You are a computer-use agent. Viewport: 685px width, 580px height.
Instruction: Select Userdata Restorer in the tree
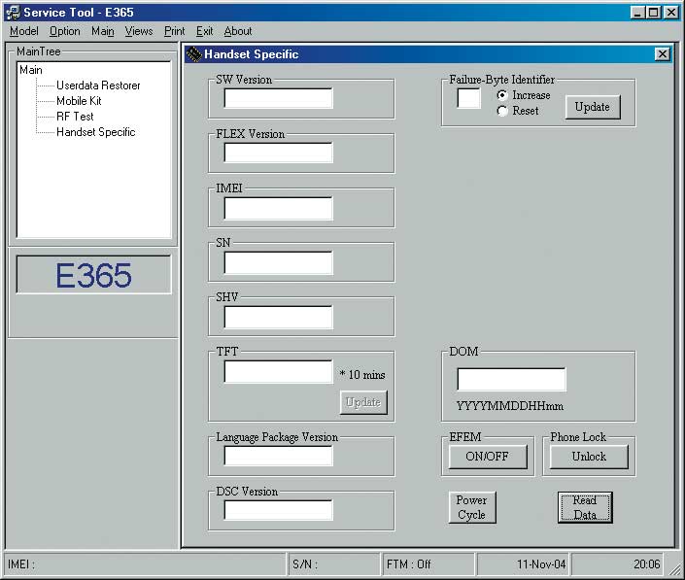[98, 85]
